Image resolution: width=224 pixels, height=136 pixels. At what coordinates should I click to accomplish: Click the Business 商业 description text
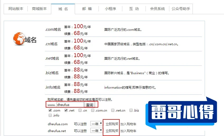coord(137,73)
